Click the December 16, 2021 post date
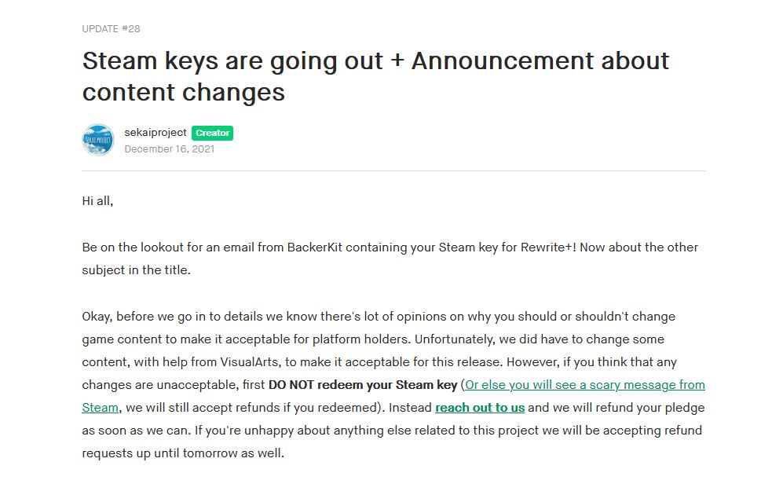The width and height of the screenshot is (783, 484). tap(169, 148)
